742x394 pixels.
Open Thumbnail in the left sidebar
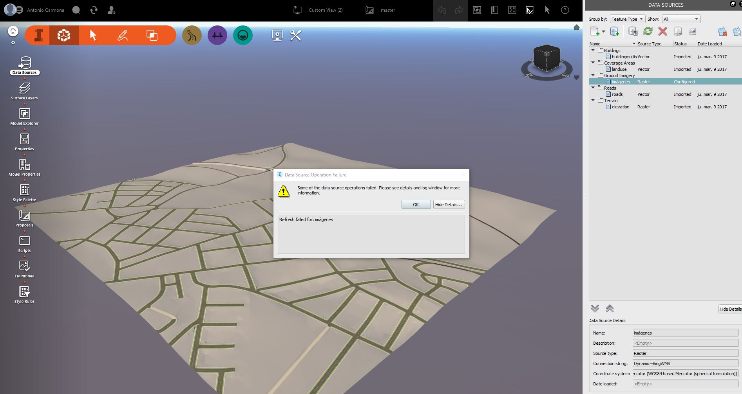pyautogui.click(x=24, y=269)
